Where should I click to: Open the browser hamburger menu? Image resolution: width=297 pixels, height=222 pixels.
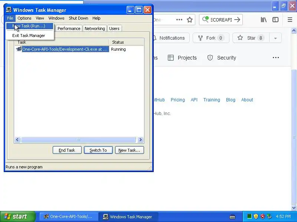coord(290,20)
